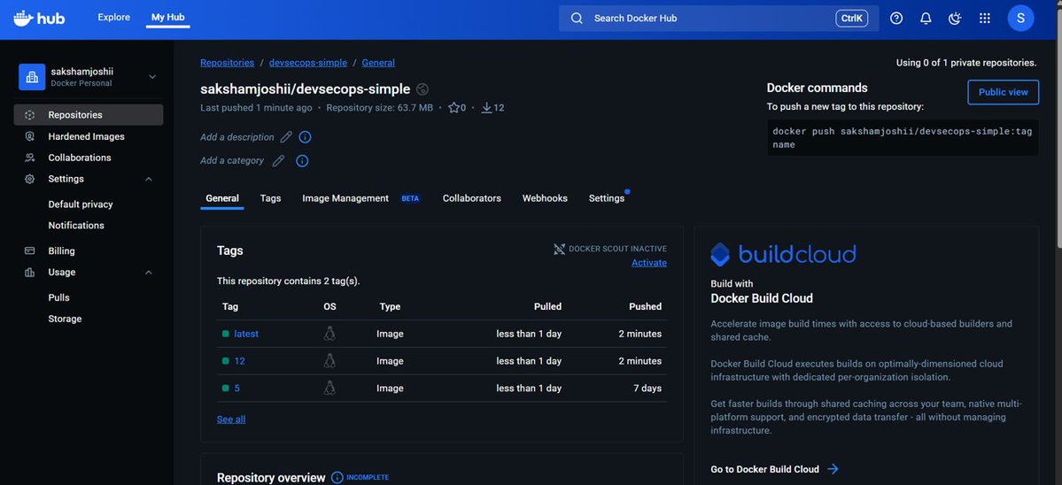Click the Docker Hub logo
1062x485 pixels.
point(39,18)
